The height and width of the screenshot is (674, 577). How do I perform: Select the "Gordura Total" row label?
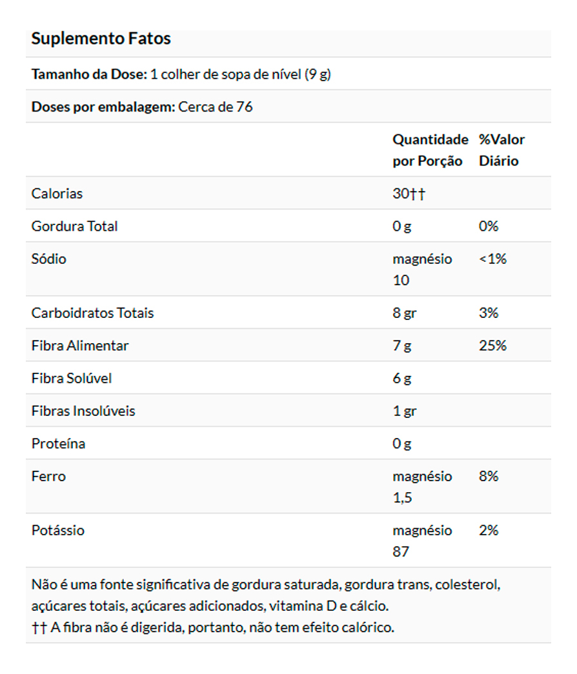click(x=75, y=226)
